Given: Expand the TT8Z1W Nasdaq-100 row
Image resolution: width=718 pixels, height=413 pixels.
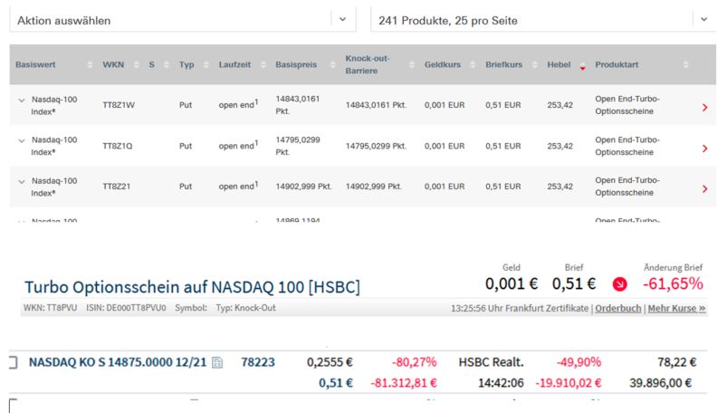Looking at the screenshot, I should (22, 100).
